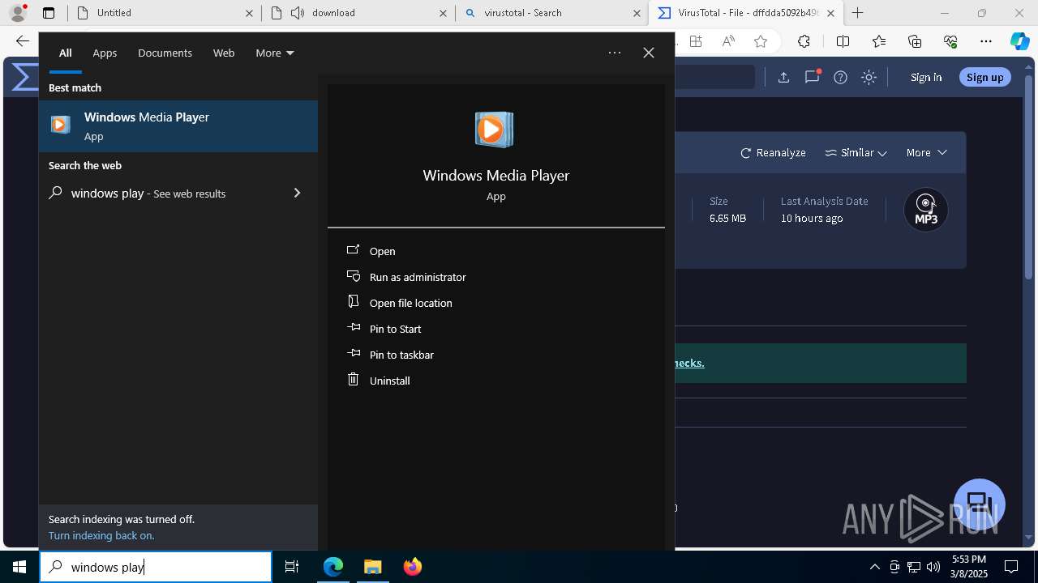
Task: Go back in Edge browser
Action: [x=22, y=41]
